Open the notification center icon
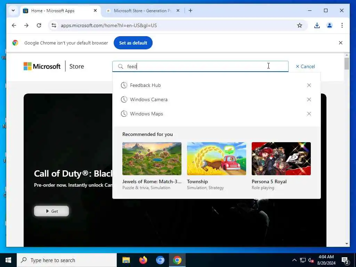 pos(345,260)
